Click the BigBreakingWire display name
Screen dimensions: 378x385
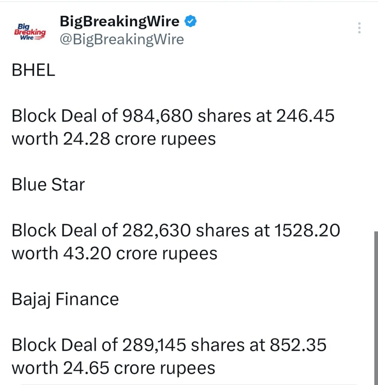119,21
